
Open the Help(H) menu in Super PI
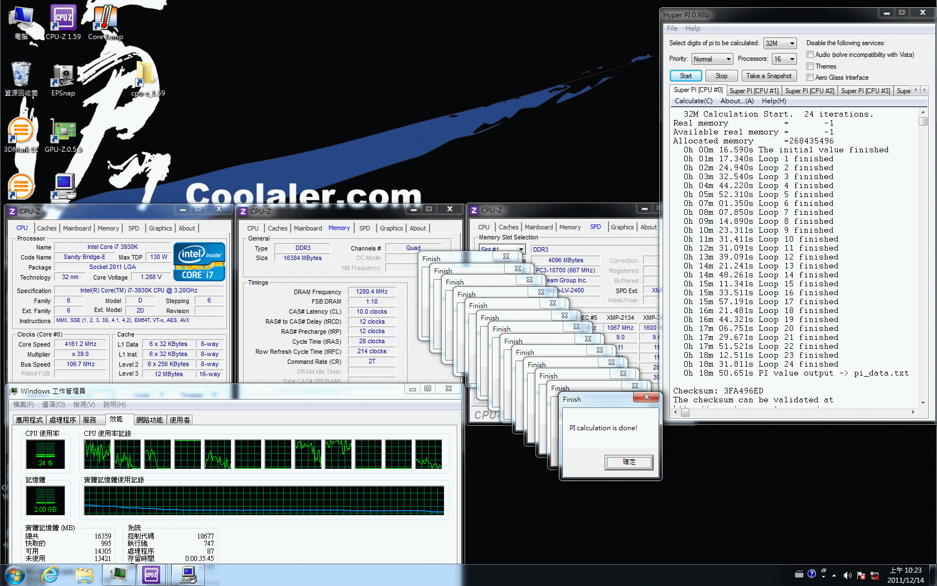(x=774, y=101)
